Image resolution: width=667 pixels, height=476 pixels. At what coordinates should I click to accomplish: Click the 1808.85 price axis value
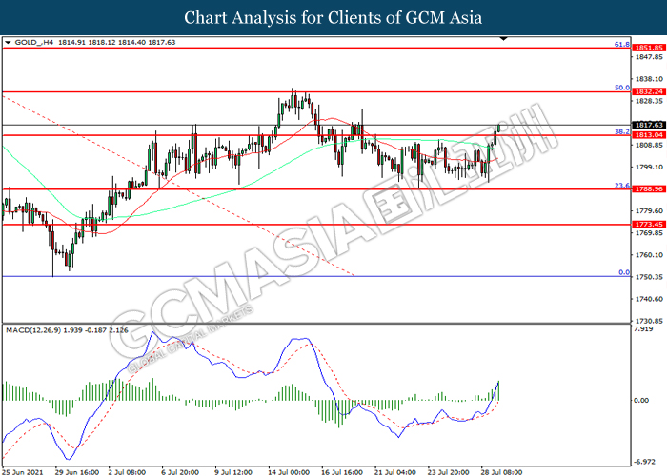tap(649, 146)
